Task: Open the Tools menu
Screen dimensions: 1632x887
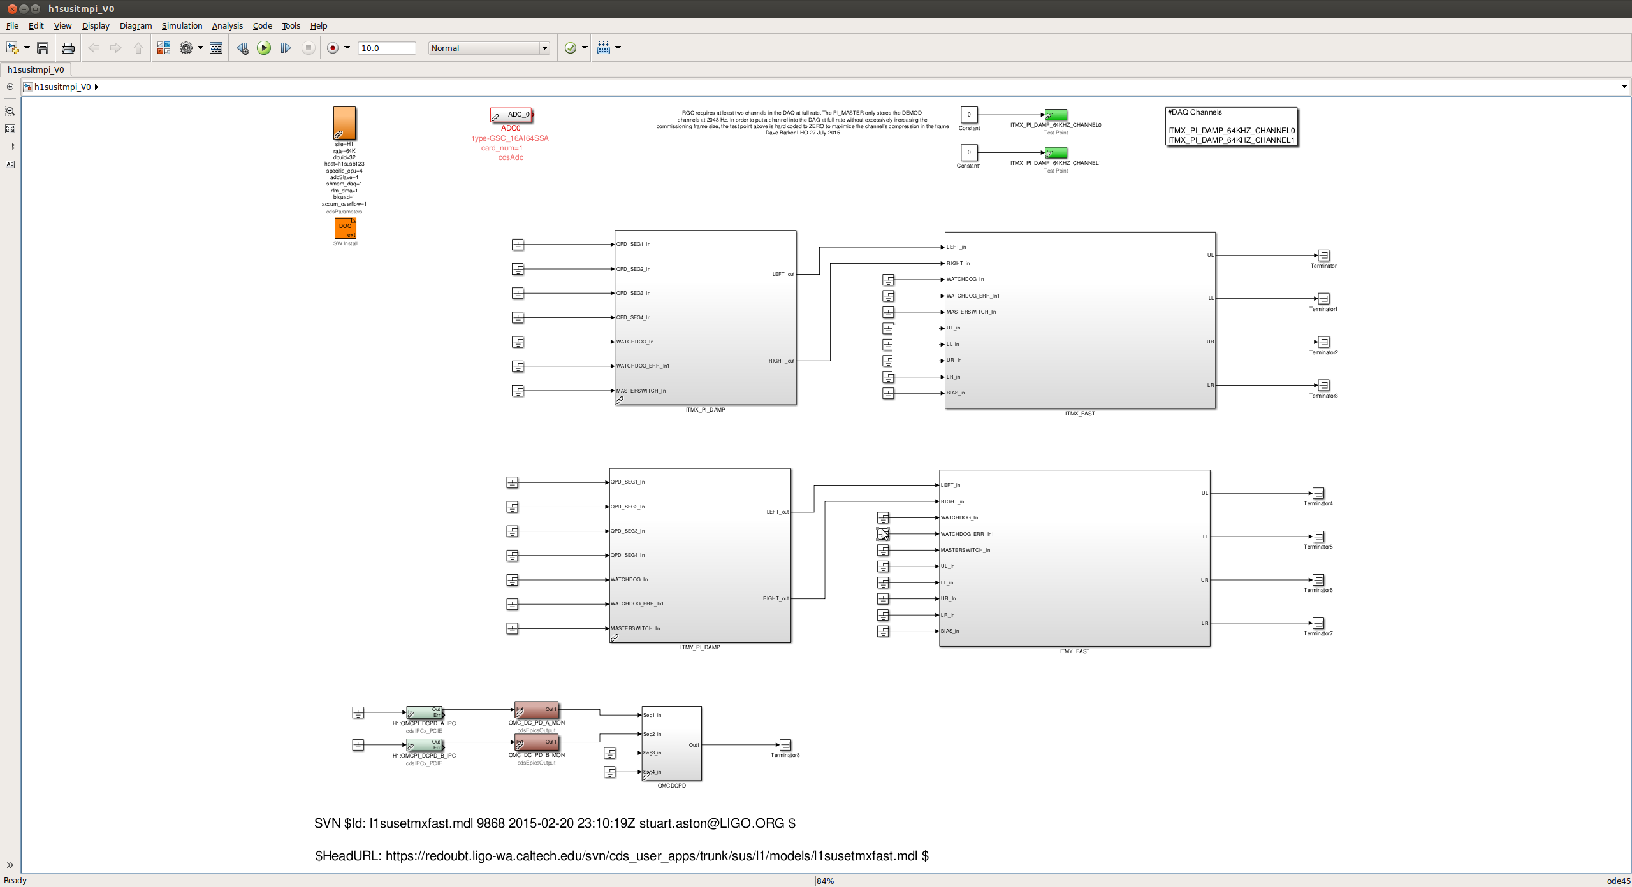Action: [291, 26]
